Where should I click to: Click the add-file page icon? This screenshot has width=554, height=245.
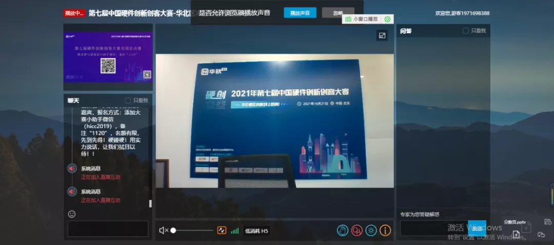pyautogui.click(x=516, y=234)
